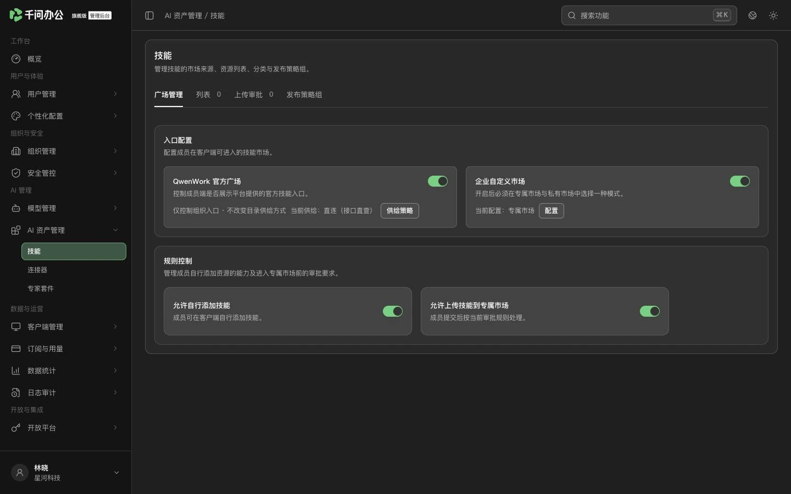Image resolution: width=791 pixels, height=494 pixels.
Task: Open the 上传审批 tab
Action: pos(254,94)
